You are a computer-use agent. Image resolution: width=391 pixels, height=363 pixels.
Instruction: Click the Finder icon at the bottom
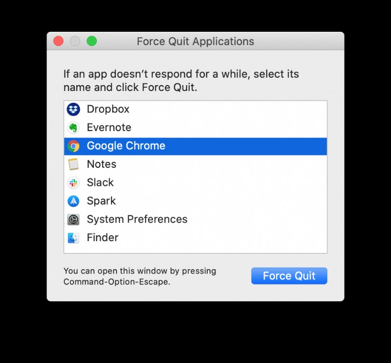click(74, 237)
